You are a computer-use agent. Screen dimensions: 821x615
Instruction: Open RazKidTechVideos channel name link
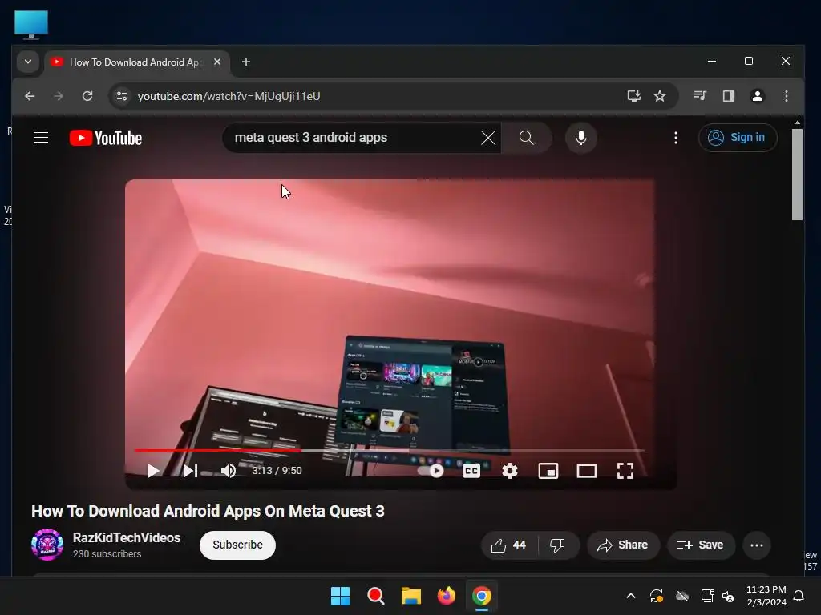127,537
